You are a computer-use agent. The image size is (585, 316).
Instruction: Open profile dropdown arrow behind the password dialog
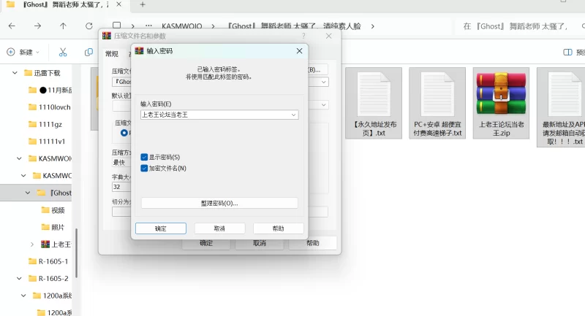click(x=323, y=105)
